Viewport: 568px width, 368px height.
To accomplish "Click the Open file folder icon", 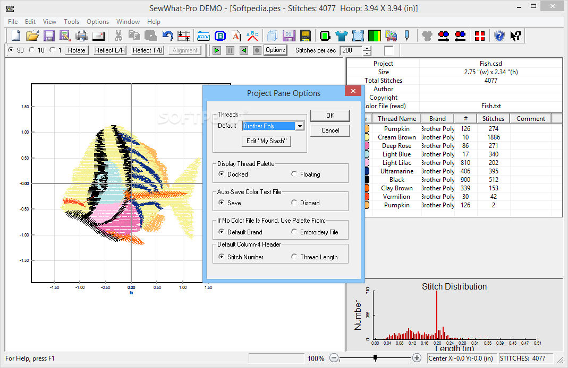I will [32, 36].
